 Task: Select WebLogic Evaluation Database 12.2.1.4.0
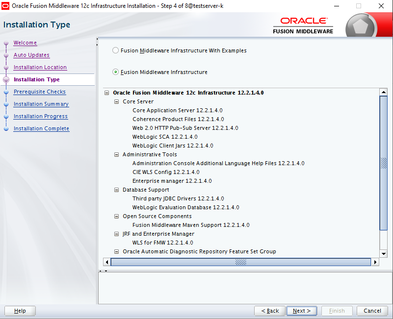[186, 208]
